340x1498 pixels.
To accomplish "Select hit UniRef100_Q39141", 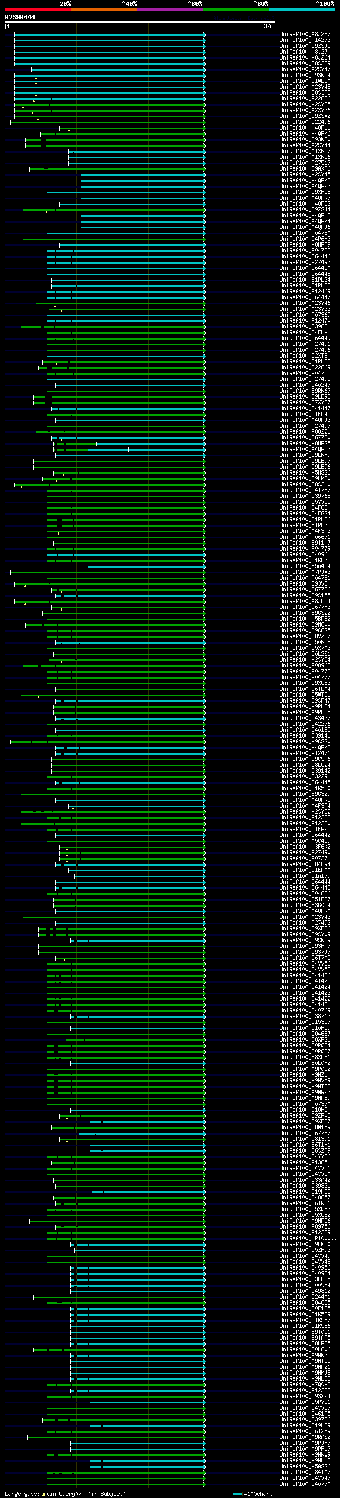I will tap(305, 735).
